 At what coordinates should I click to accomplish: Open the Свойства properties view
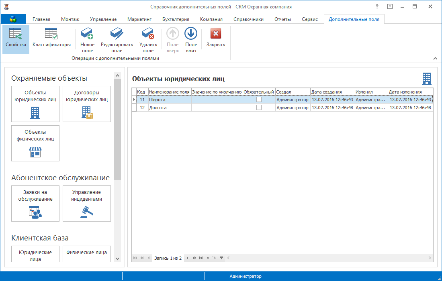point(16,39)
